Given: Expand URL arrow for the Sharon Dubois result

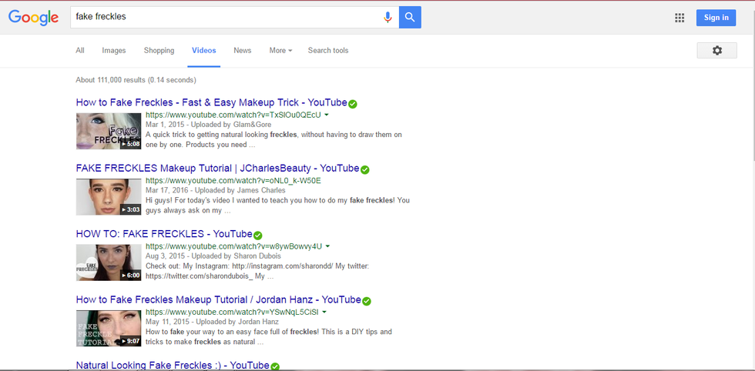Looking at the screenshot, I should pos(328,246).
